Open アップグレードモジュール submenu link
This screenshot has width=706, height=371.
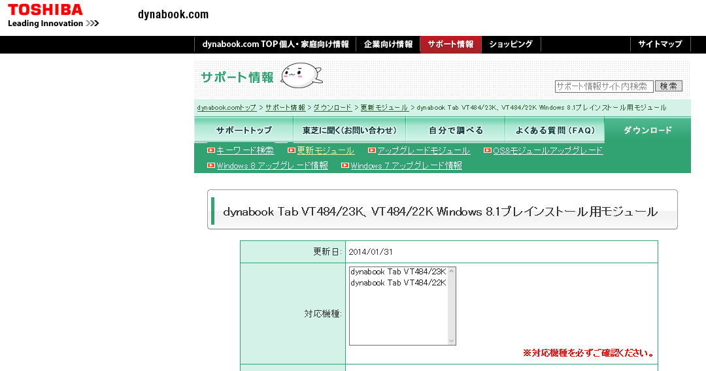pyautogui.click(x=423, y=151)
